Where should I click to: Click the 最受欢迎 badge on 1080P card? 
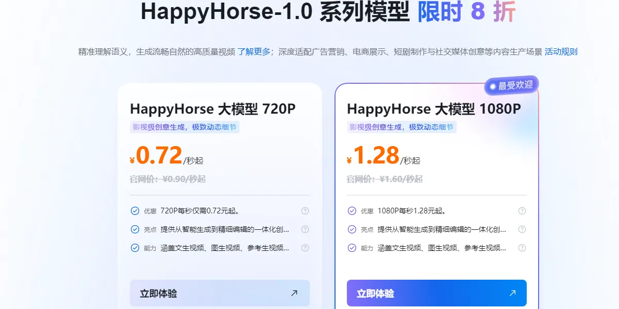click(511, 86)
